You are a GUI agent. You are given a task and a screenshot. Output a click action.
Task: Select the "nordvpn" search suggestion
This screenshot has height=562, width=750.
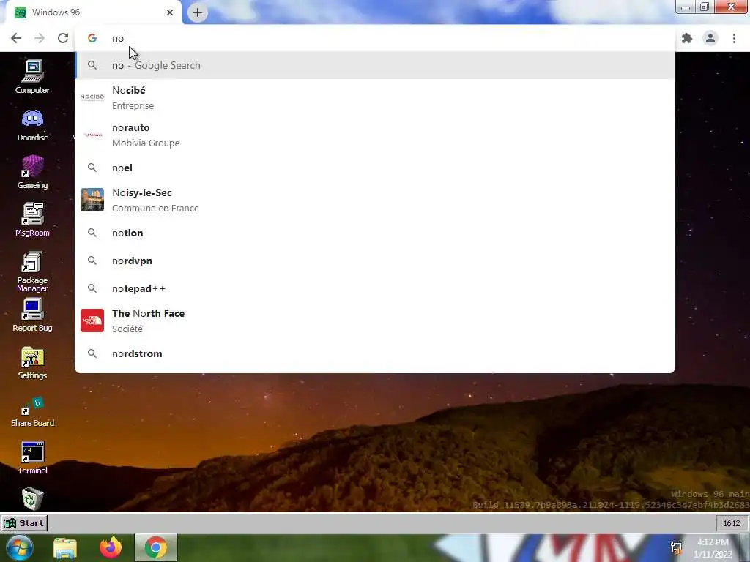click(375, 261)
